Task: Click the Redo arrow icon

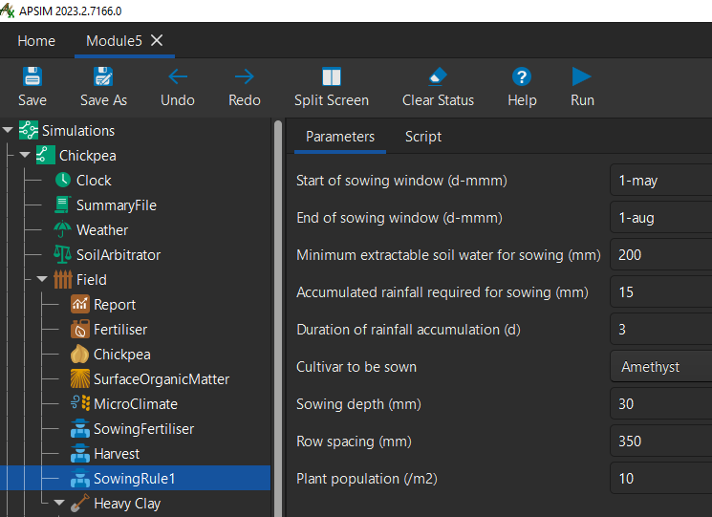Action: [x=245, y=76]
